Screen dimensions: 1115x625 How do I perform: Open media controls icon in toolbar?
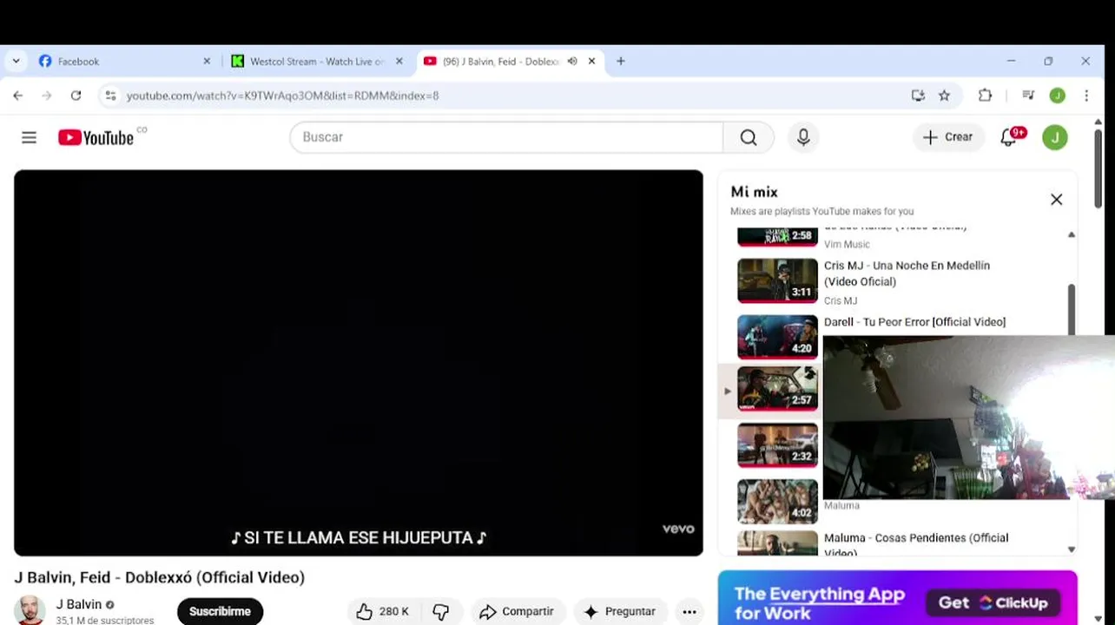1028,95
